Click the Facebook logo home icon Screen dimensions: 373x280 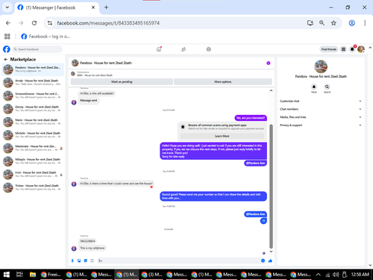[x=7, y=49]
